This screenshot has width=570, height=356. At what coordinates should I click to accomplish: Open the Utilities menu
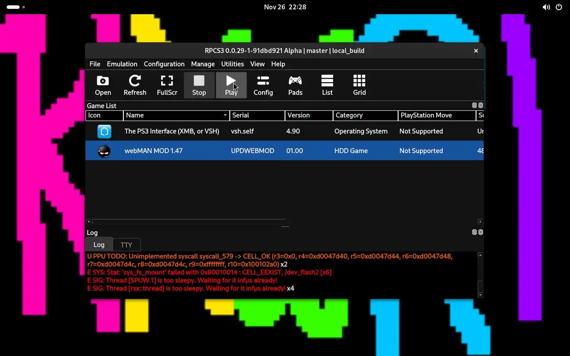point(232,64)
